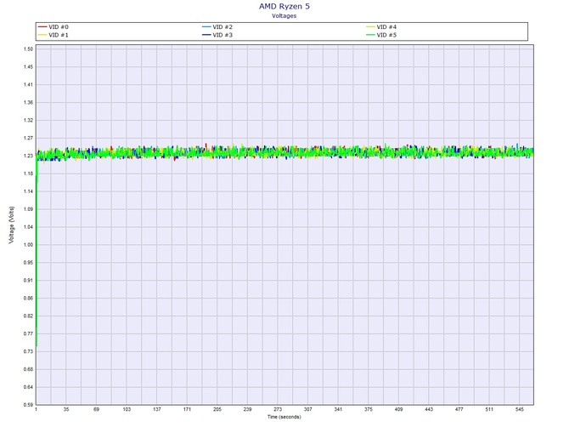Click the 137 tick on time axis

coord(157,409)
